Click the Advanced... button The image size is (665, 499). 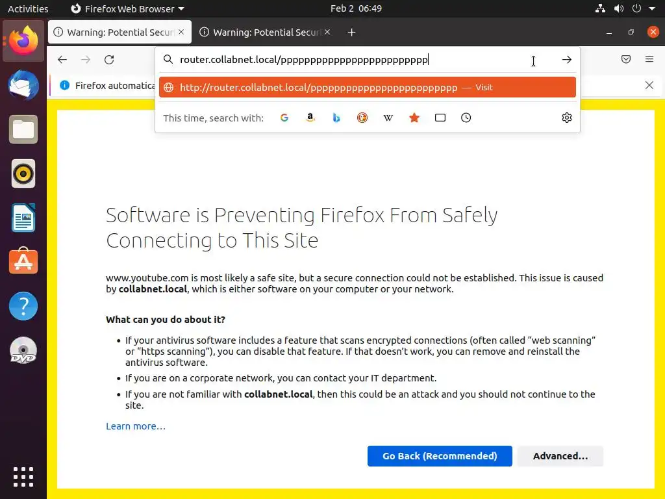point(560,456)
